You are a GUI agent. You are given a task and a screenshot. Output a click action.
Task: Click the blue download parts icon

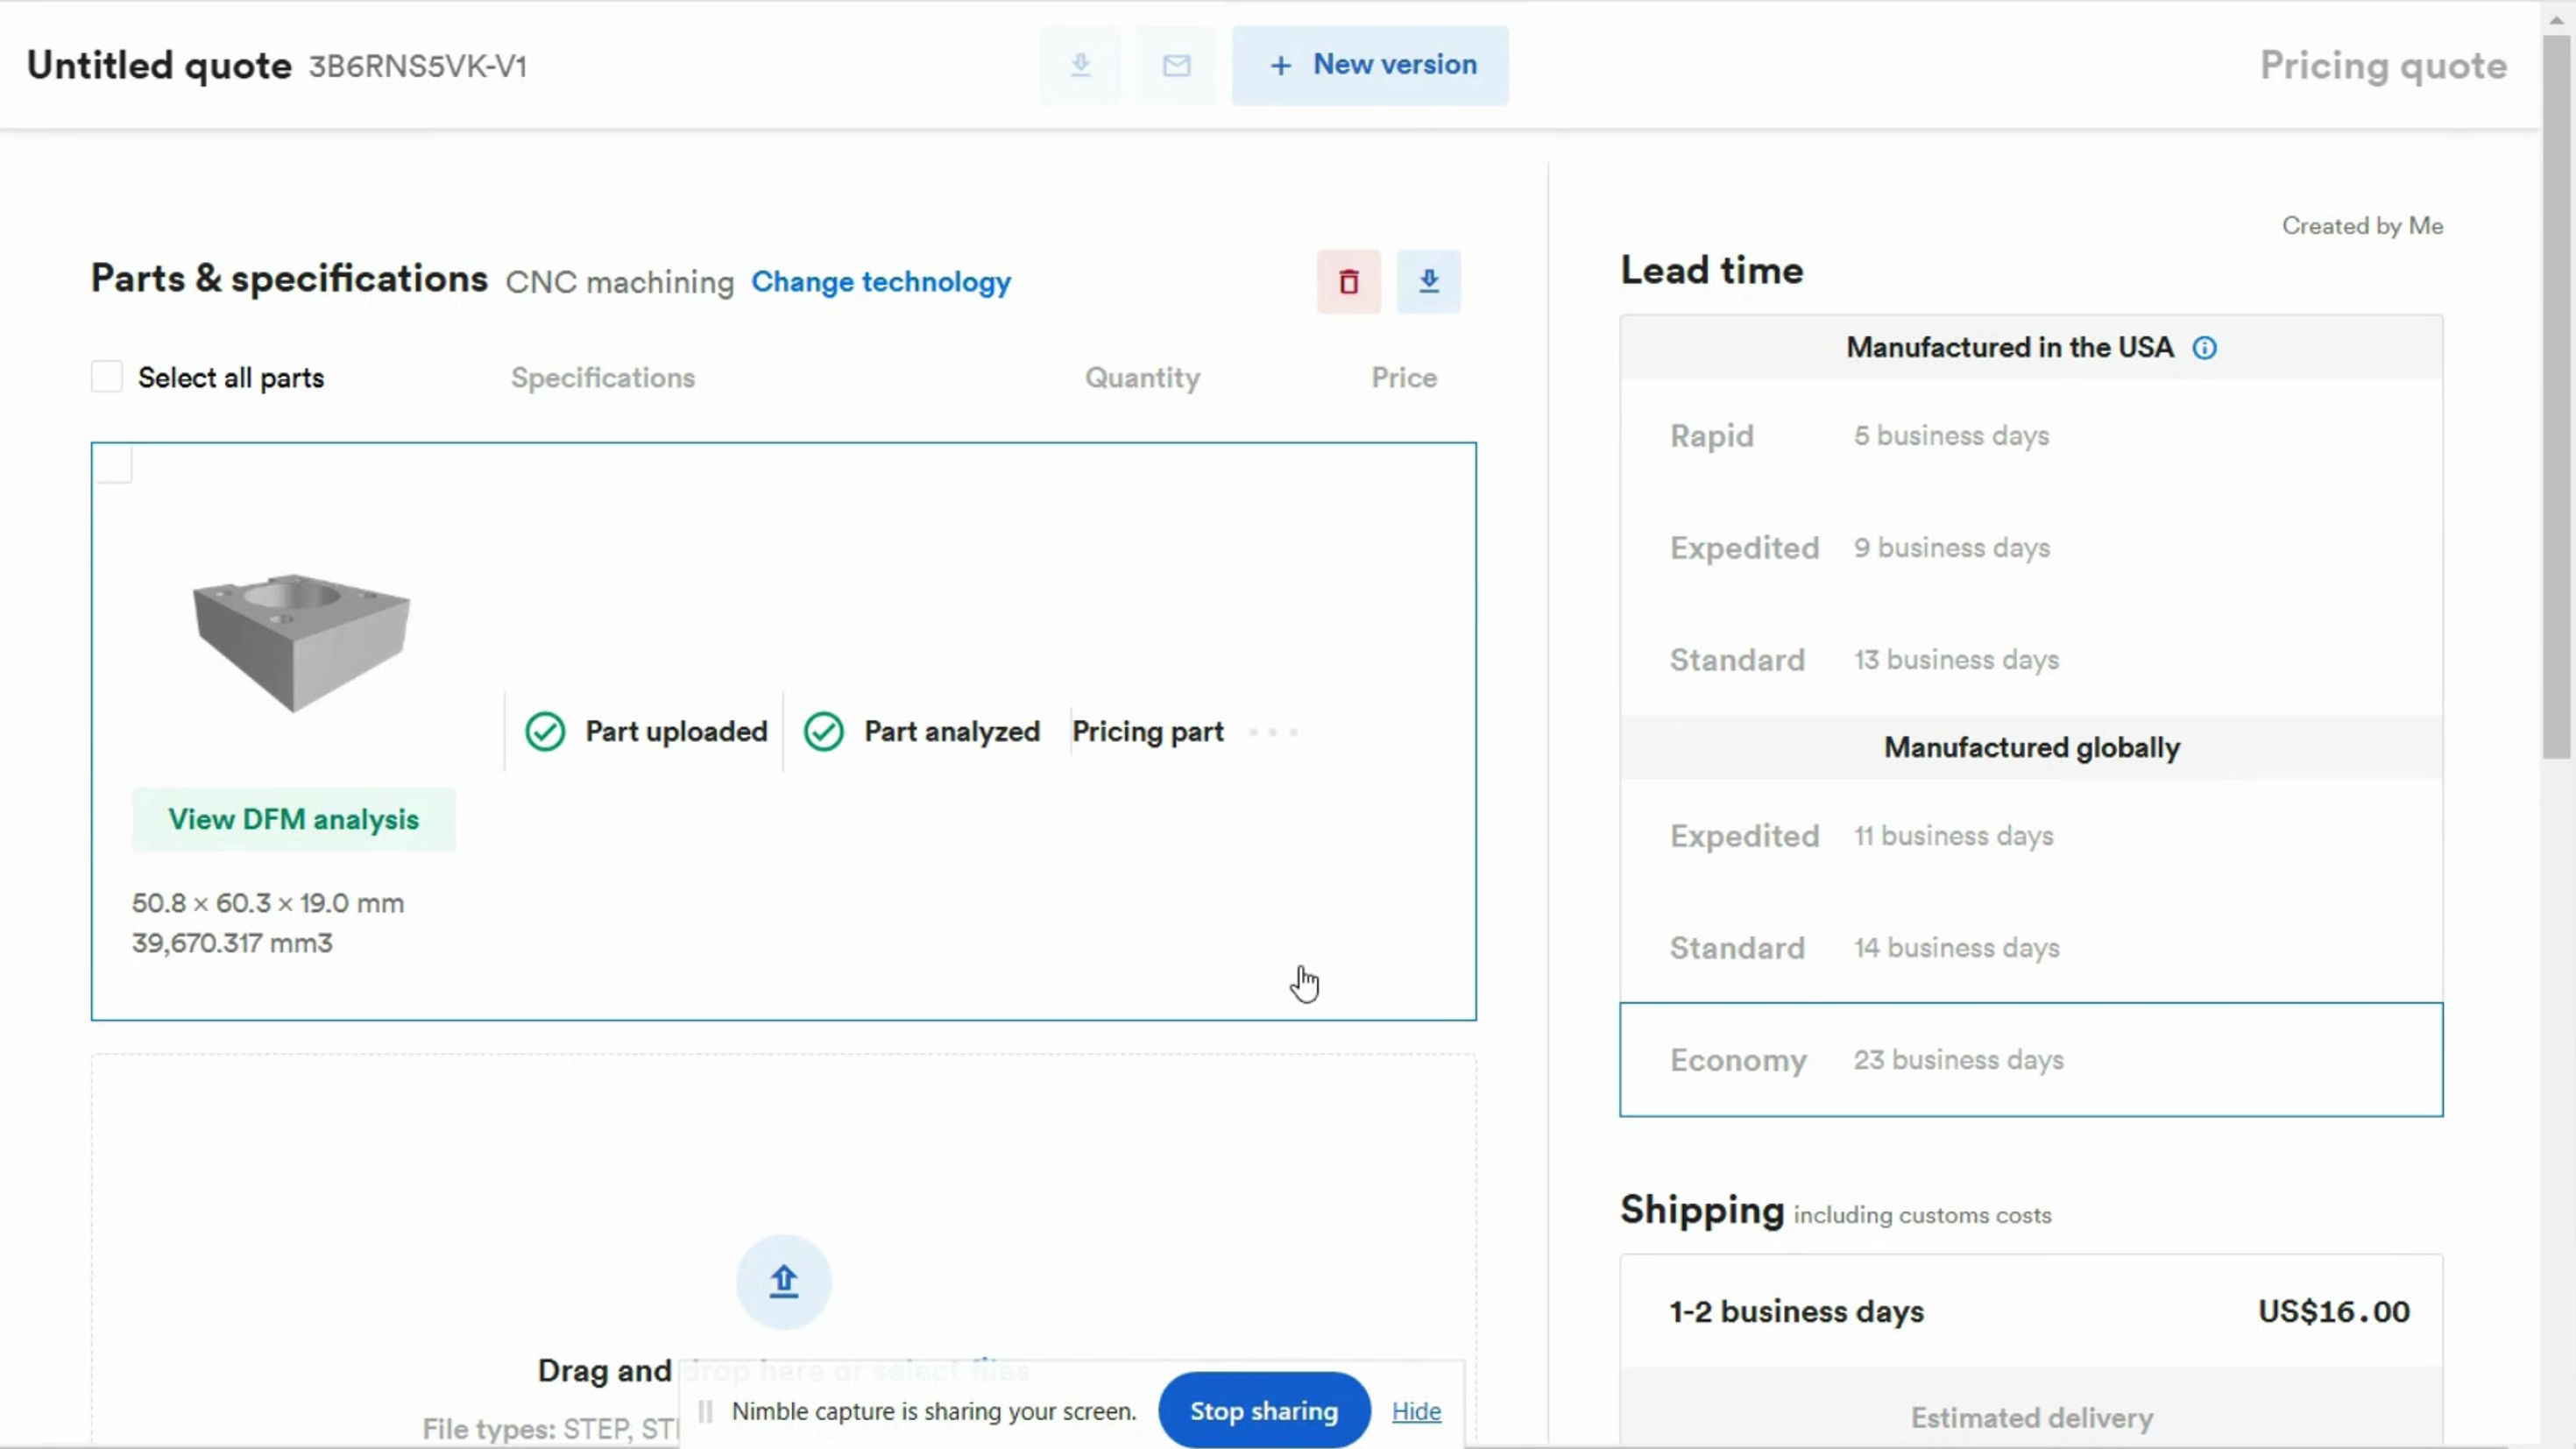click(1428, 282)
